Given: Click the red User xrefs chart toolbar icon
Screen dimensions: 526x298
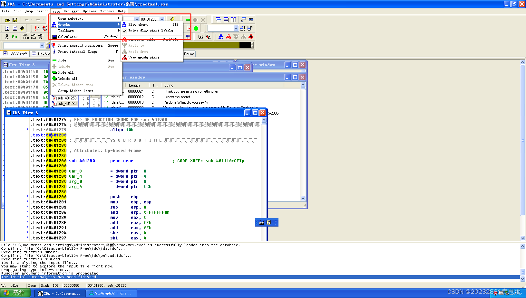Looking at the screenshot, I should tap(251, 37).
